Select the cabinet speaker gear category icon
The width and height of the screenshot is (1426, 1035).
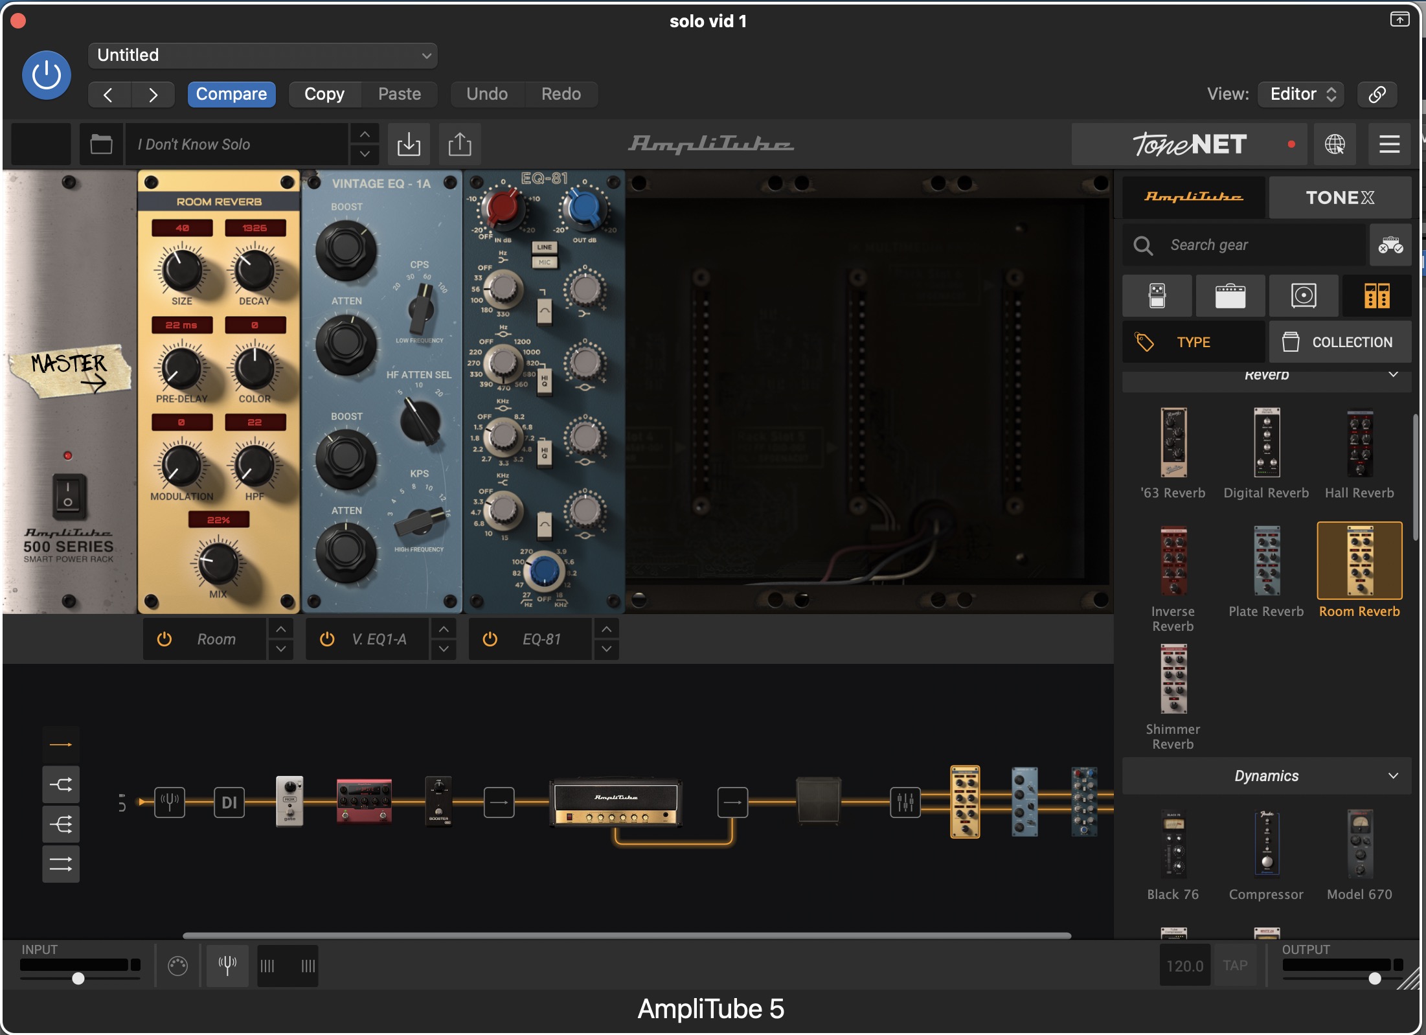[1304, 296]
